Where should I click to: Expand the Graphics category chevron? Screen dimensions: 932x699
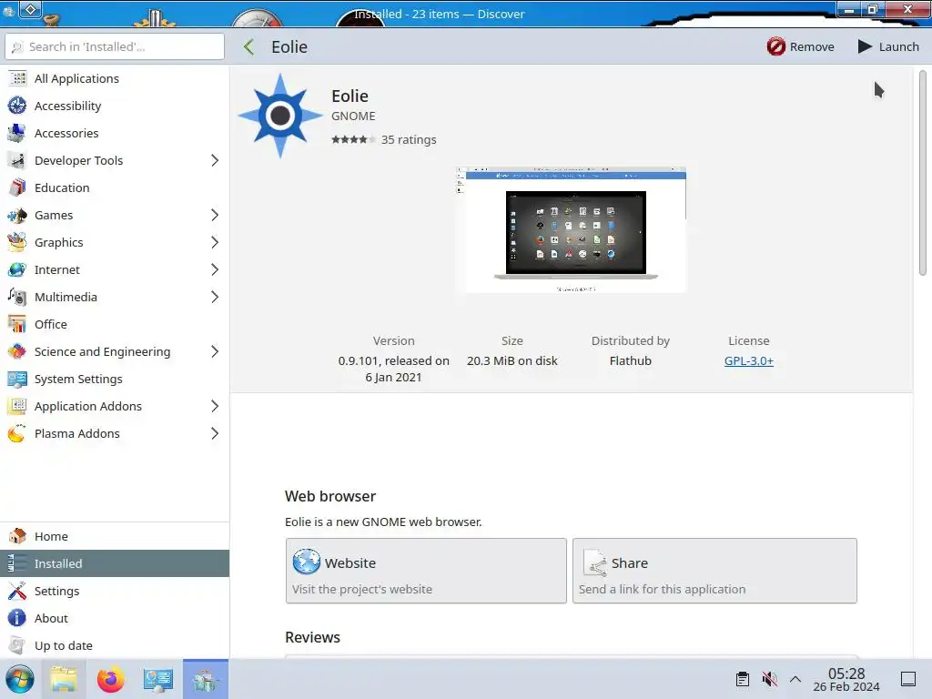[x=215, y=242]
